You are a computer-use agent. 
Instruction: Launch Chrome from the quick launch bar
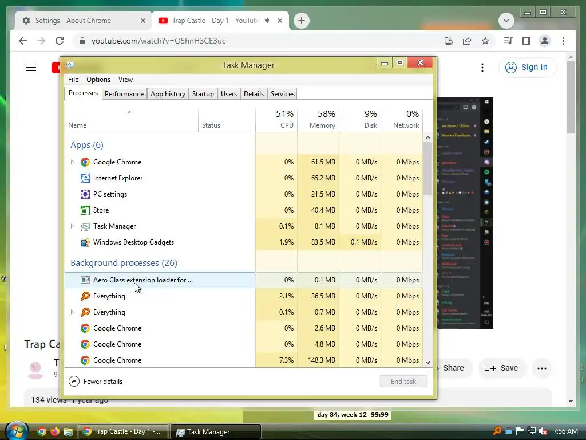(42, 432)
